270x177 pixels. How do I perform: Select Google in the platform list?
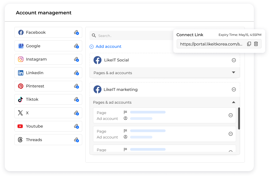[48, 46]
